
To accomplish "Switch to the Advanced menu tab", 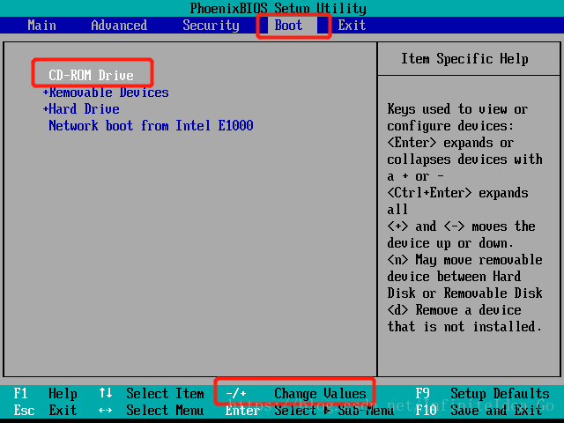I will point(119,26).
